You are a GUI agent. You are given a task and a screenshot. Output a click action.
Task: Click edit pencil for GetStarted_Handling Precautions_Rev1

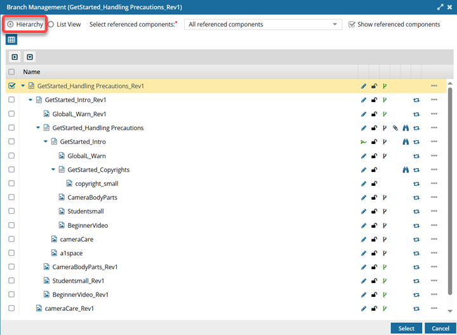pyautogui.click(x=364, y=86)
